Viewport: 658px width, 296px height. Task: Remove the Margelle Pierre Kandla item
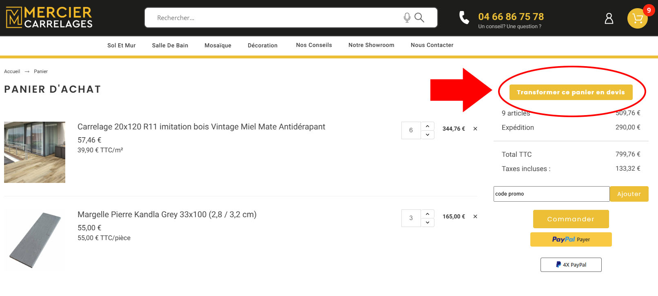pos(475,216)
